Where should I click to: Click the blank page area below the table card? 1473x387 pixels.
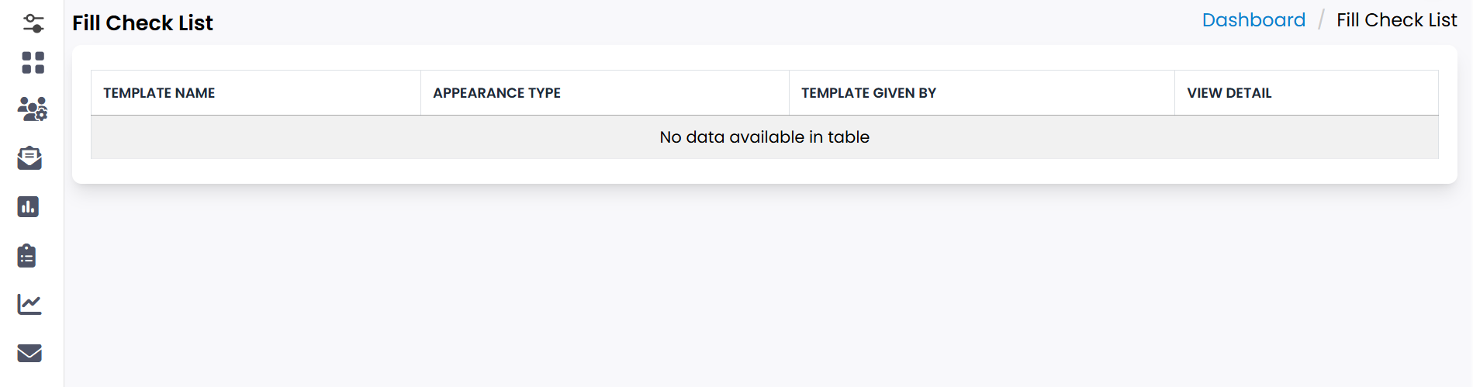click(x=764, y=287)
